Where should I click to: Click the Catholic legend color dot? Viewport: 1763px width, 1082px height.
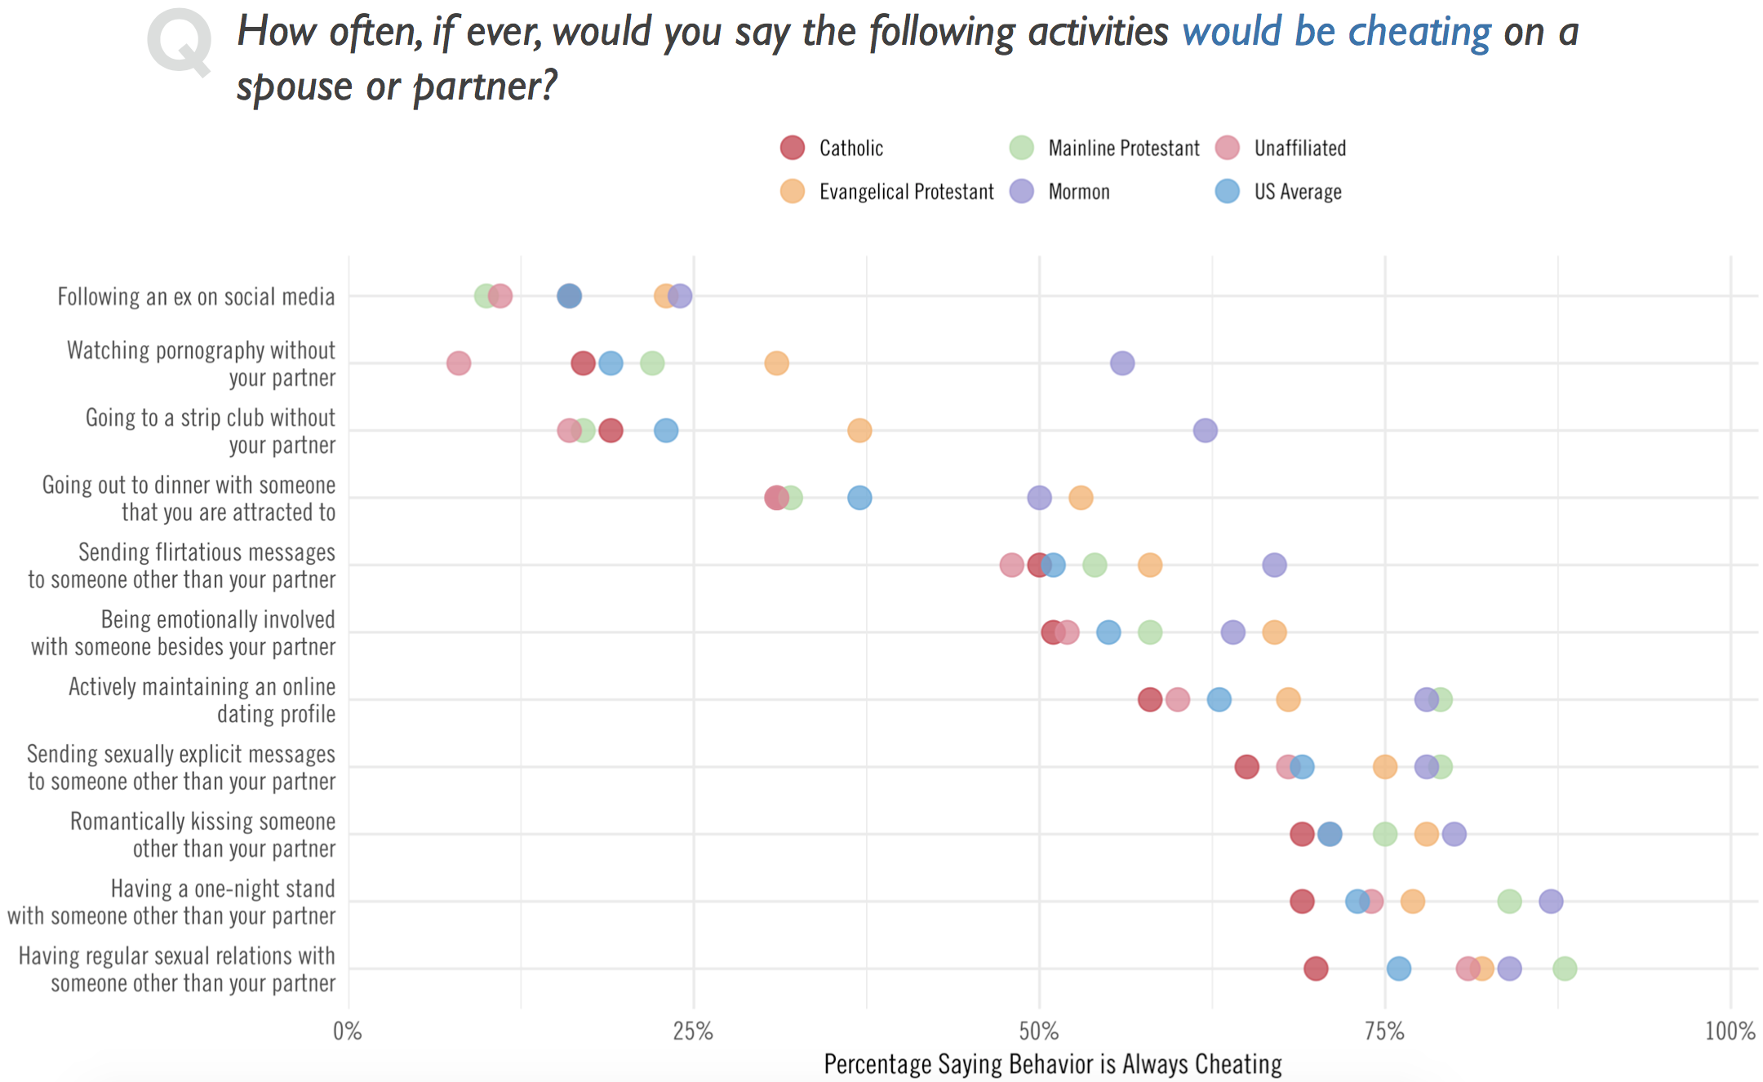[x=792, y=148]
